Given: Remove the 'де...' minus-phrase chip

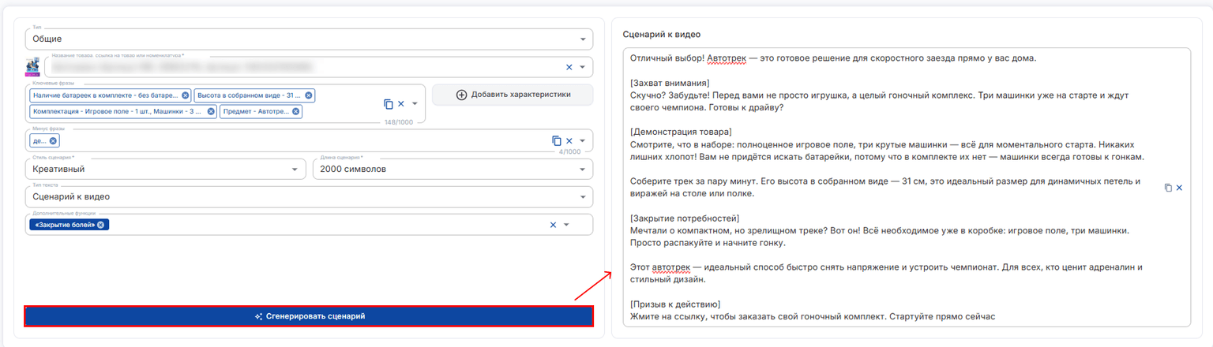Looking at the screenshot, I should (53, 141).
